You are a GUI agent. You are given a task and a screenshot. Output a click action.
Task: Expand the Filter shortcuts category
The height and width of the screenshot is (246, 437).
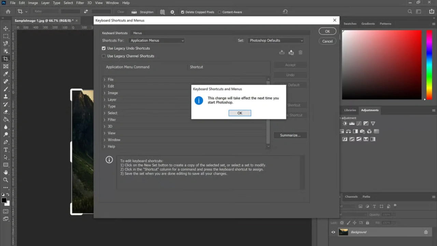104,120
